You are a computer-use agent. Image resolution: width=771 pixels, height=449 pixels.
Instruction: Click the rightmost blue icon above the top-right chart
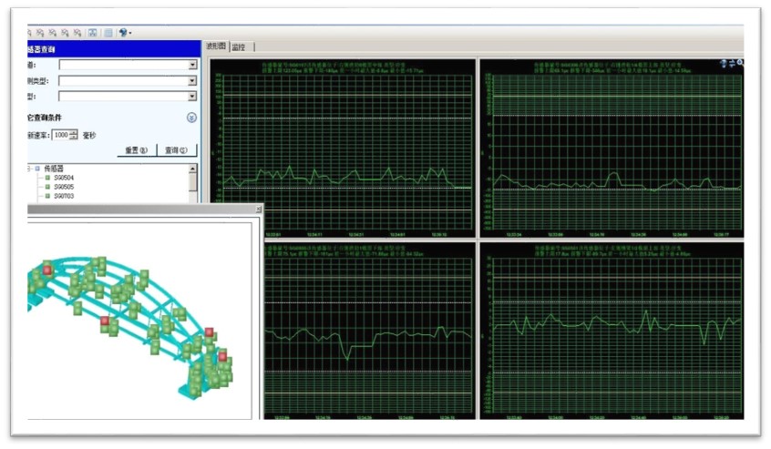tap(739, 64)
